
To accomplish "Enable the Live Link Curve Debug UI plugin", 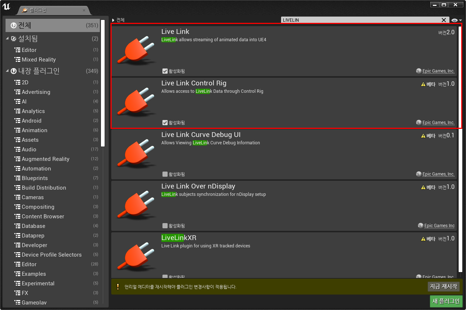I will (x=165, y=174).
